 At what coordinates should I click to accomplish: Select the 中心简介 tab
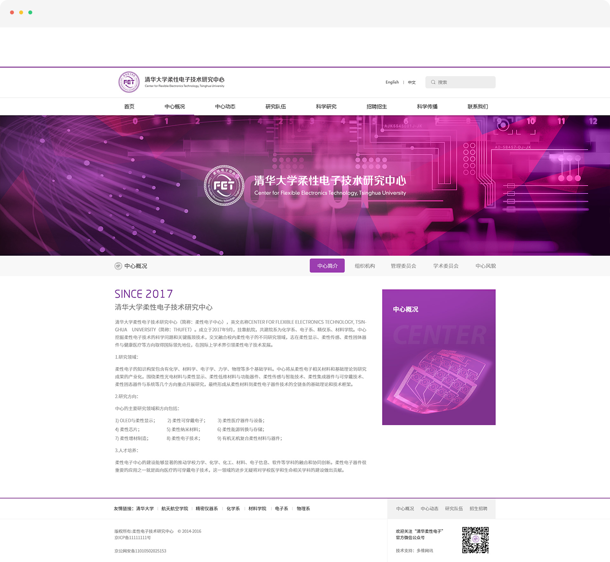click(327, 266)
